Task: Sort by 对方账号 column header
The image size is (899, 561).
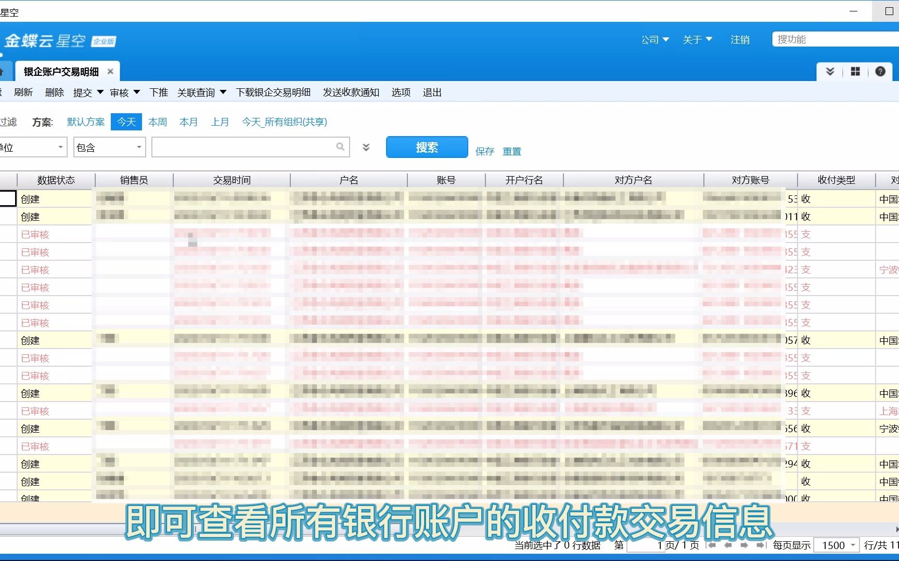Action: [x=751, y=180]
